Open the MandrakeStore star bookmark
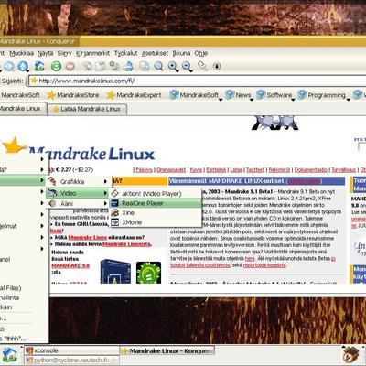Viewport: 366px width, 366px height. click(x=73, y=95)
